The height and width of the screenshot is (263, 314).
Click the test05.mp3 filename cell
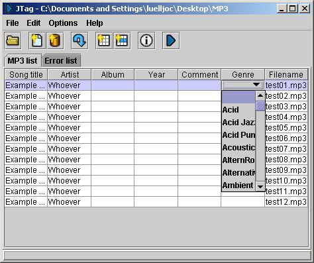point(286,128)
